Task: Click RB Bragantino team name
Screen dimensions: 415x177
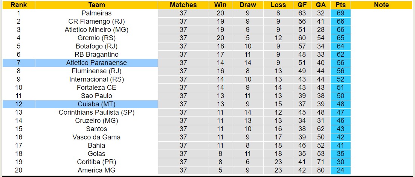Action: (x=96, y=54)
